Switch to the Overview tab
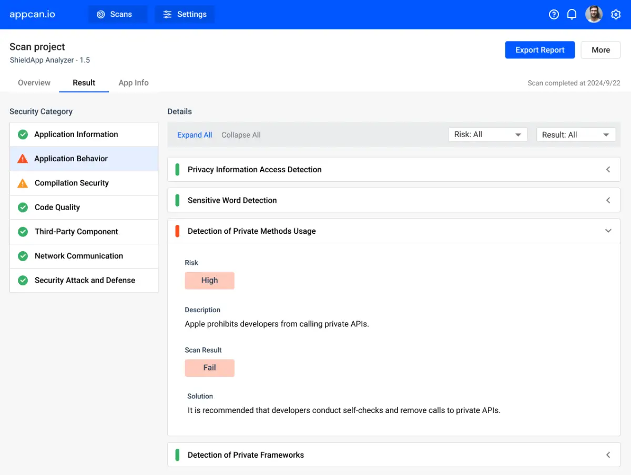 click(x=34, y=83)
